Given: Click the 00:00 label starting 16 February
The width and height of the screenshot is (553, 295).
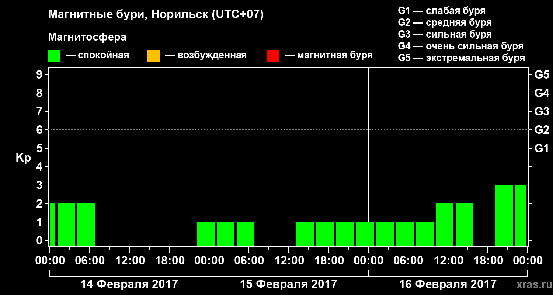Looking at the screenshot, I should tap(368, 260).
